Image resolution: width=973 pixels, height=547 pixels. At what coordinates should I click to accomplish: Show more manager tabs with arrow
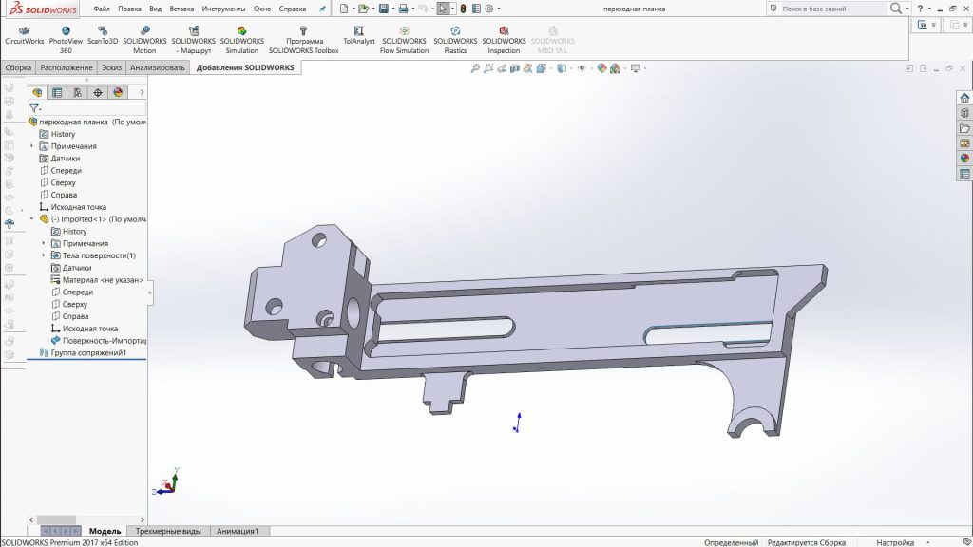[142, 92]
